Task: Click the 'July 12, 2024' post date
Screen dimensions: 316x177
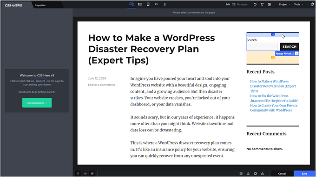Action: (x=97, y=78)
